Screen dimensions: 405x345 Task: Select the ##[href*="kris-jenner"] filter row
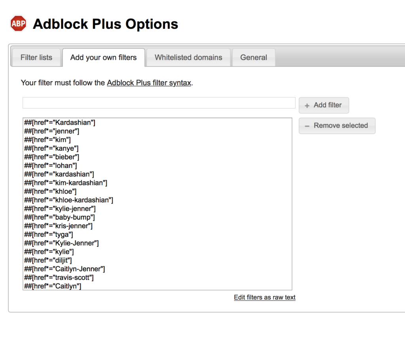point(157,226)
